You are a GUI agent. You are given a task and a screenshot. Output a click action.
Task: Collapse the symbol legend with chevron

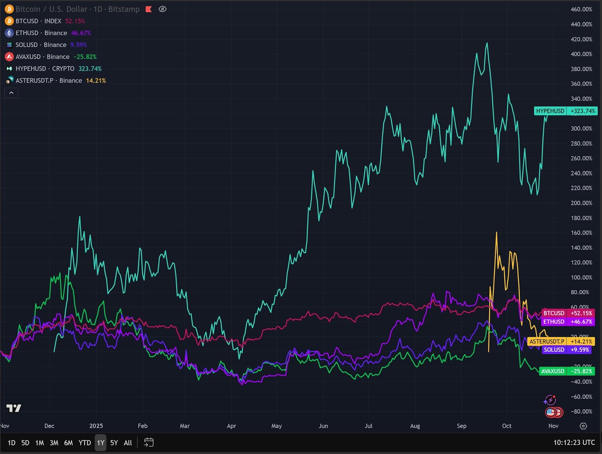point(11,93)
